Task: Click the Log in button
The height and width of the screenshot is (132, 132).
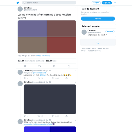Action: (x=96, y=3)
